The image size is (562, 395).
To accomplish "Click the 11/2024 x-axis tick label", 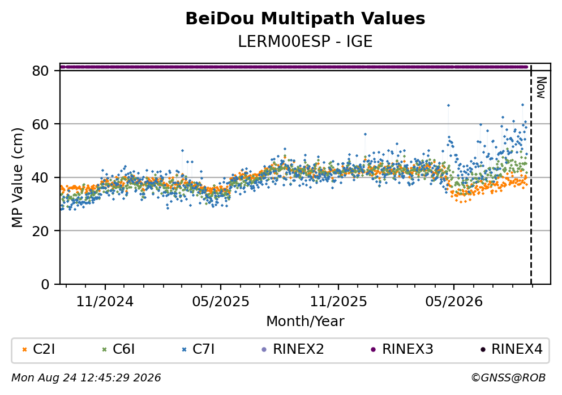I will click(x=105, y=302).
